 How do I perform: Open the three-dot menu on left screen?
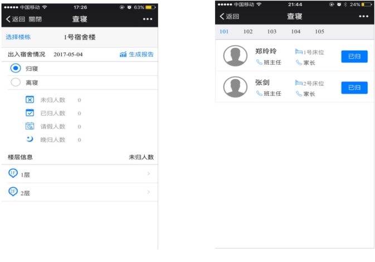pyautogui.click(x=147, y=19)
